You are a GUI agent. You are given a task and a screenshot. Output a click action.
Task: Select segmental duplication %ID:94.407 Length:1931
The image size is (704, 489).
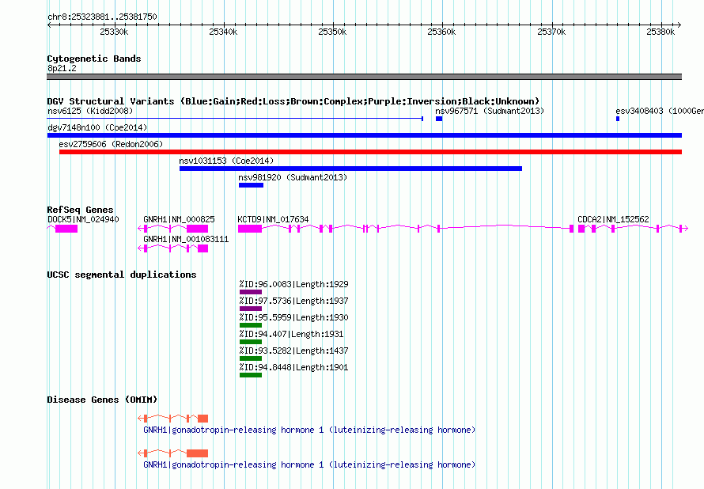point(291,334)
